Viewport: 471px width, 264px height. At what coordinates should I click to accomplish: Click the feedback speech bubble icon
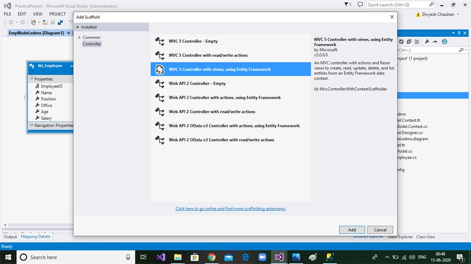(360, 5)
